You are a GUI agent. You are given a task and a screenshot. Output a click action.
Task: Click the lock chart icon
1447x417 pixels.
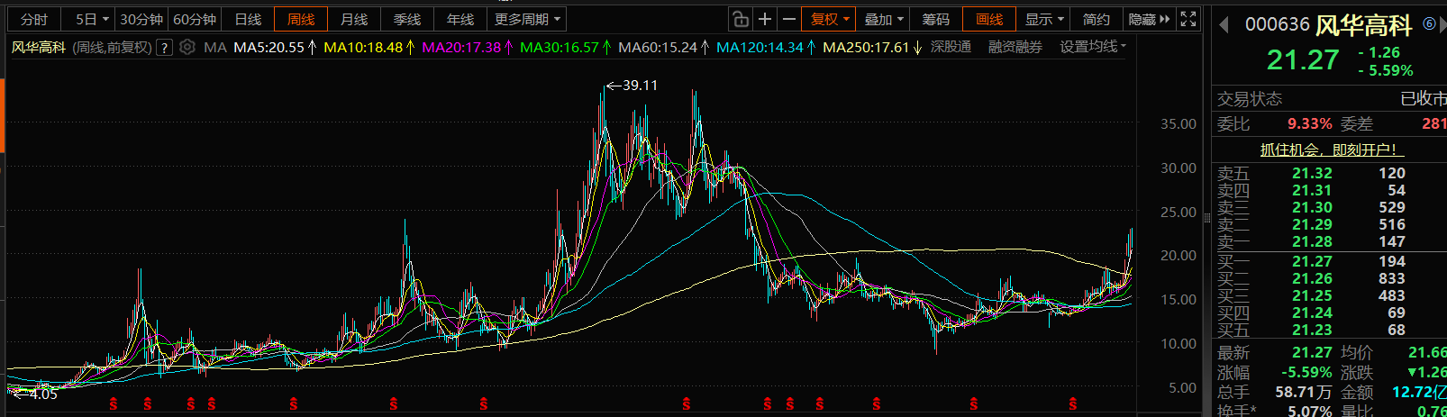click(740, 19)
